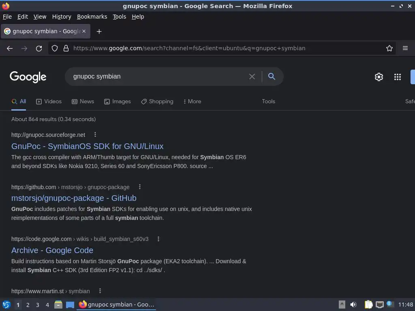Open the View menu
Viewport: 415px width, 311px height.
pyautogui.click(x=40, y=17)
